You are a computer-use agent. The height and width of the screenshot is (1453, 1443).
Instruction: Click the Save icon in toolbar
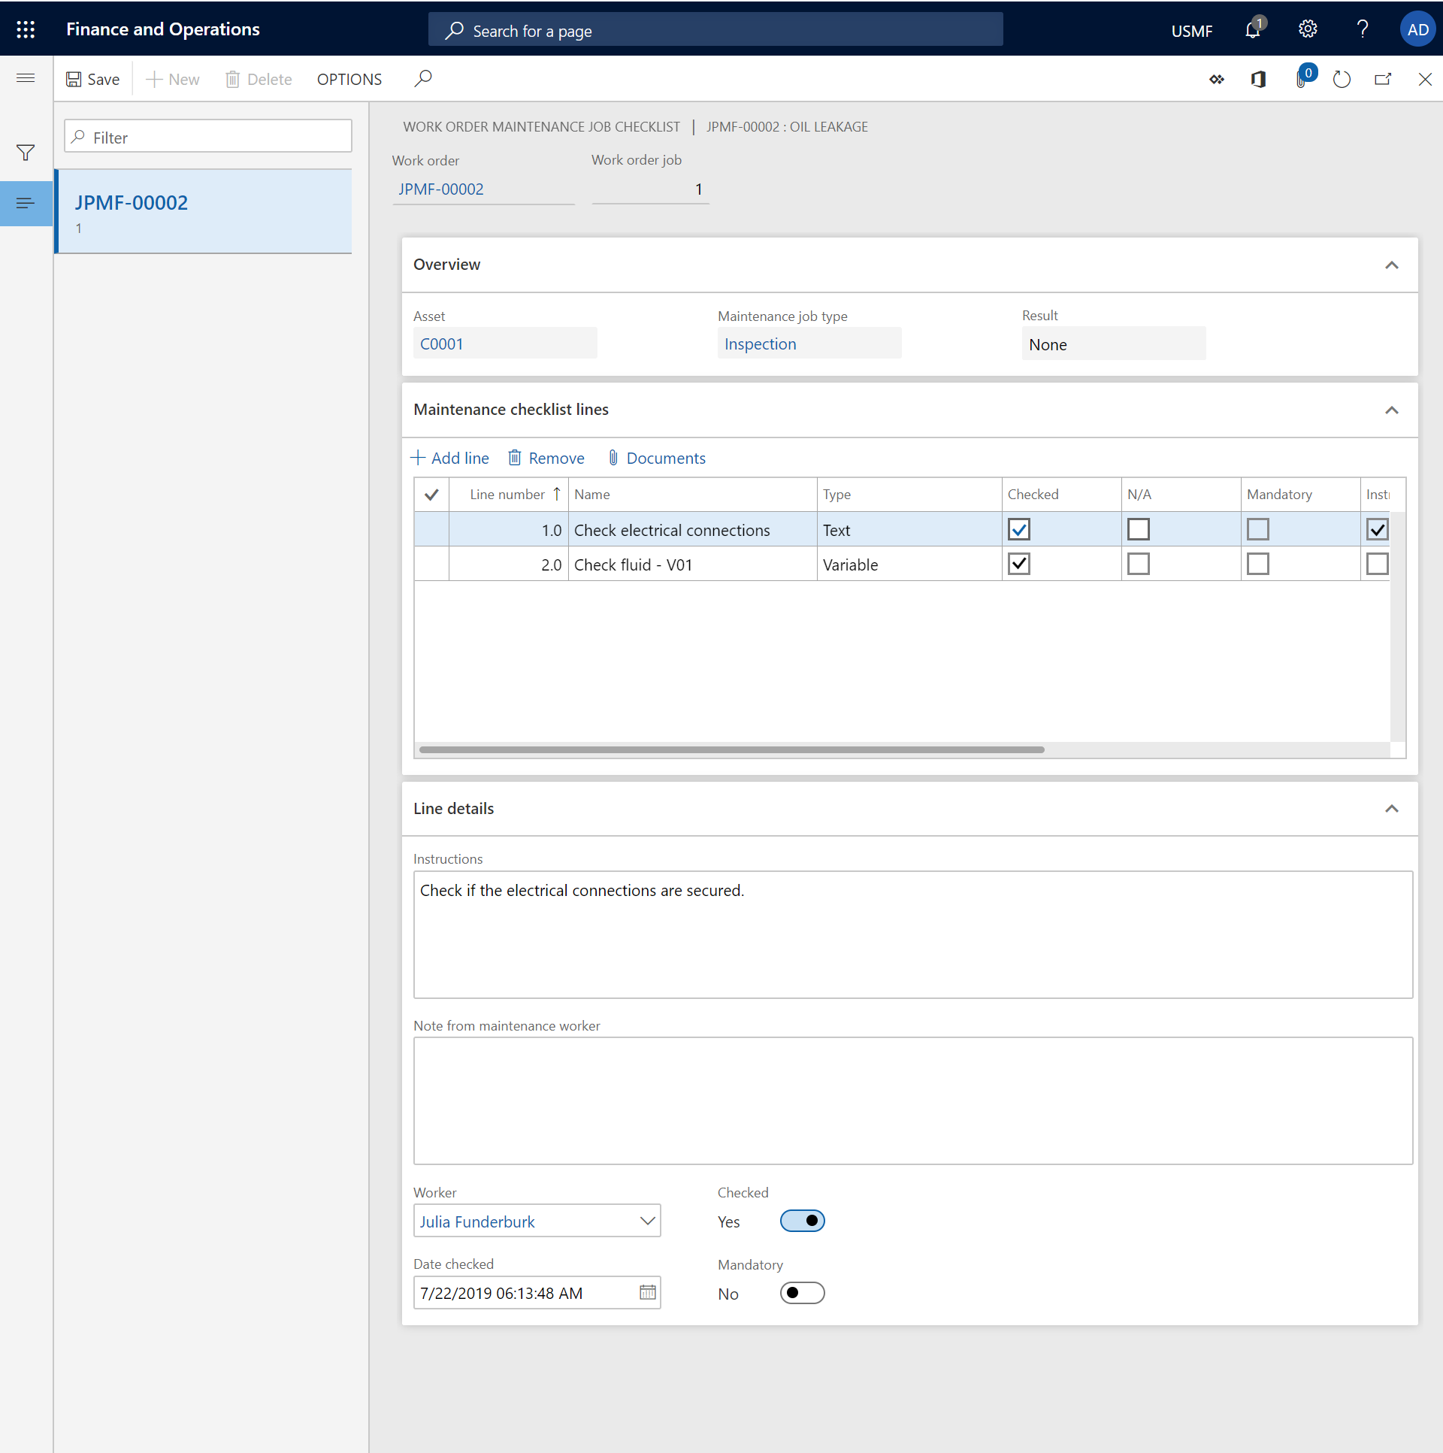point(74,78)
